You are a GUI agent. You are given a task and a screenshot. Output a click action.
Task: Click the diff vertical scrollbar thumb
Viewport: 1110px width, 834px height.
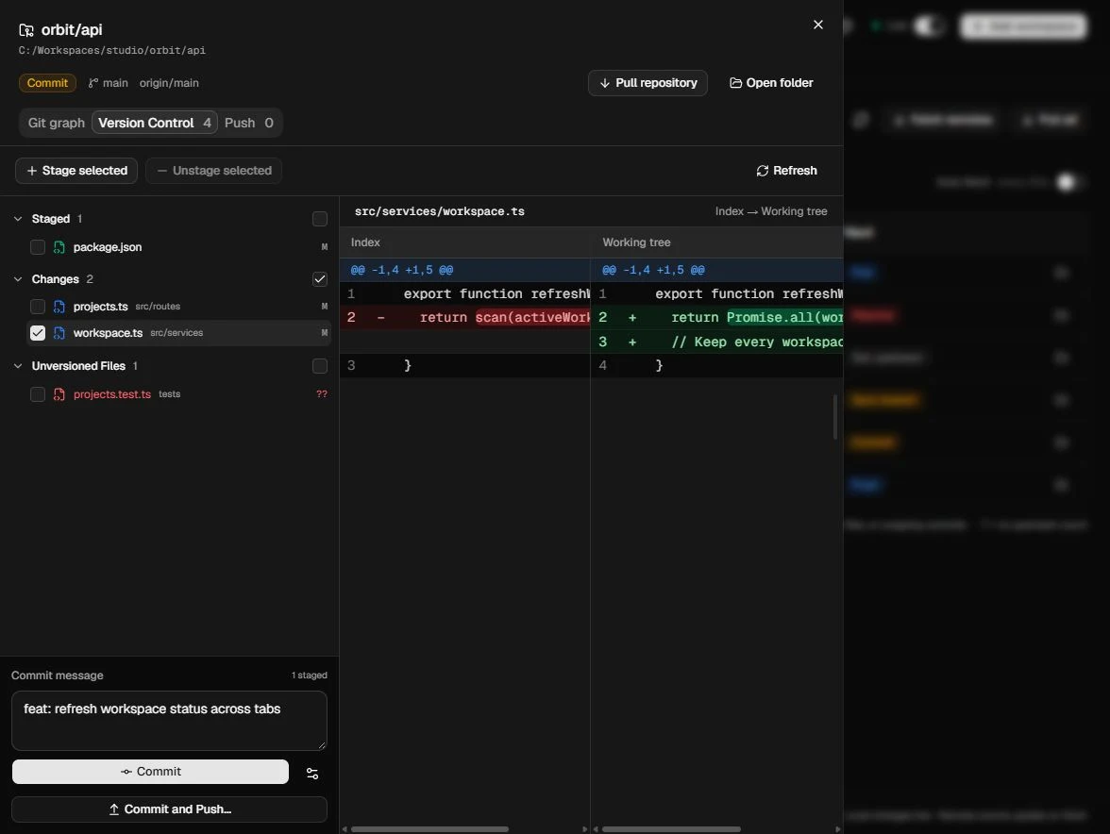pos(835,417)
